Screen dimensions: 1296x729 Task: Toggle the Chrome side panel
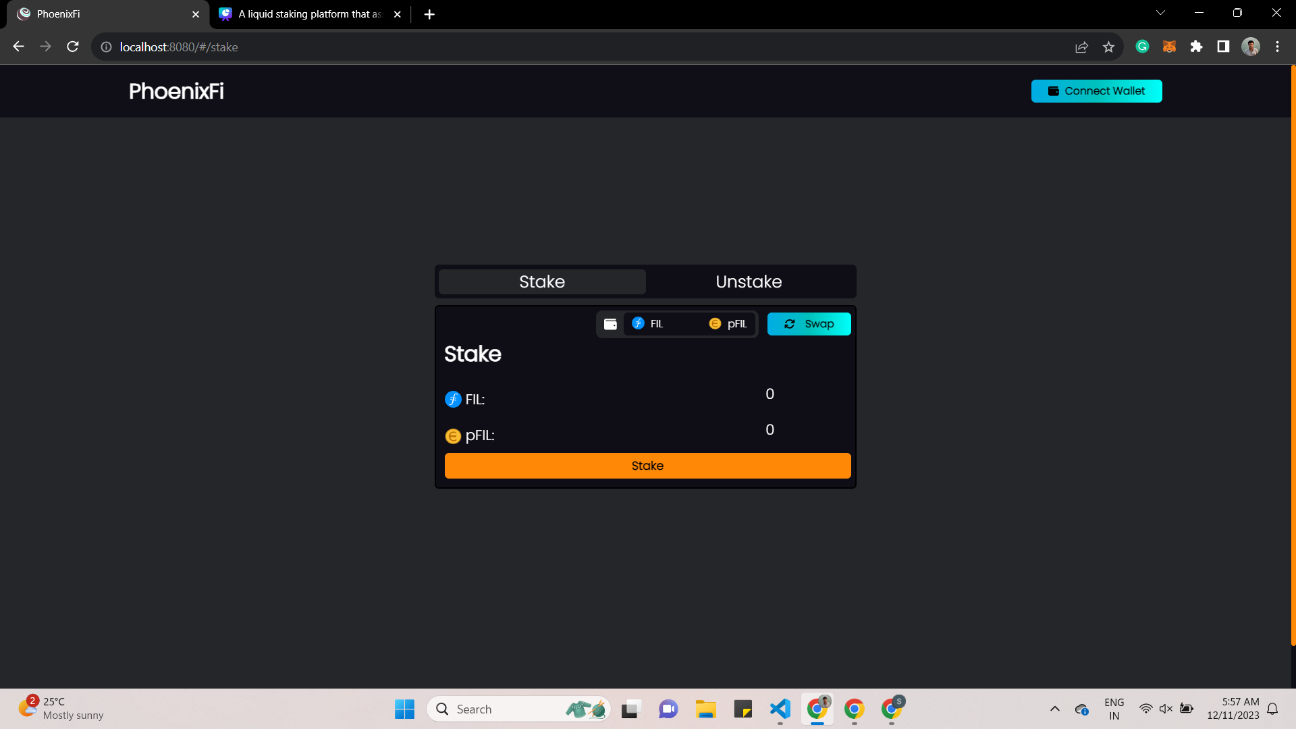pyautogui.click(x=1223, y=47)
